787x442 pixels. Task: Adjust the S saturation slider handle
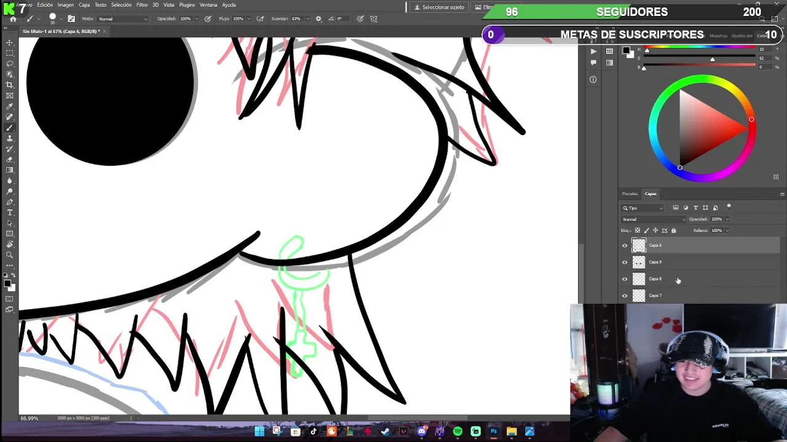point(712,60)
